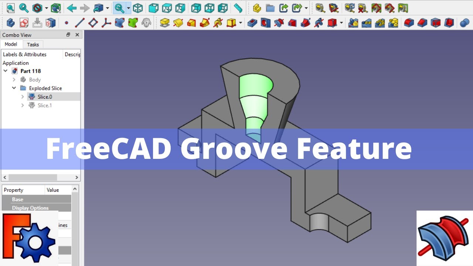This screenshot has width=473, height=266.
Task: Click the Make link icon
Action: point(284,8)
